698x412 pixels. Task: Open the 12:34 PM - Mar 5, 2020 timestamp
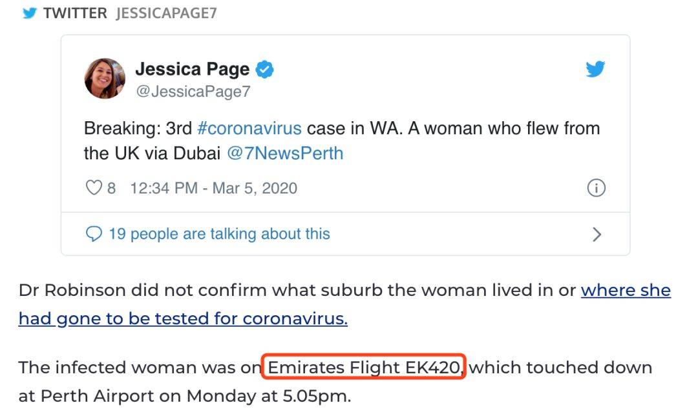tap(214, 188)
